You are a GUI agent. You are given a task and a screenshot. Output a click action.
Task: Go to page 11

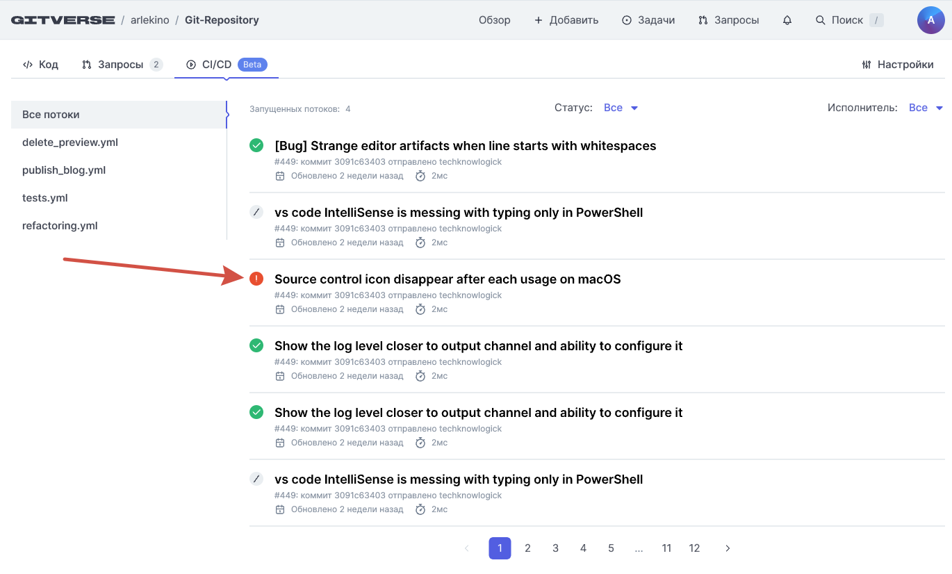pos(666,548)
